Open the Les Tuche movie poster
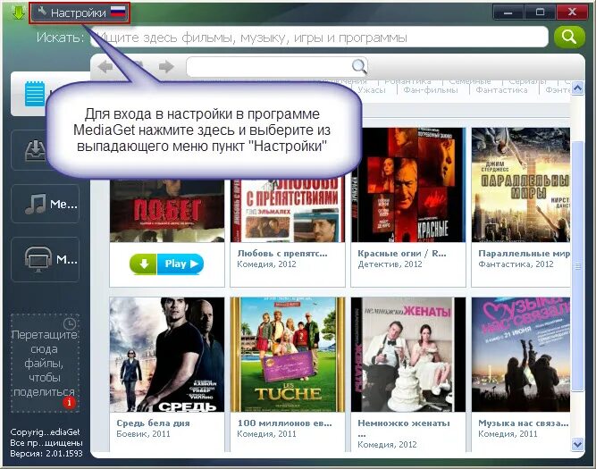Viewport: 596px width, 469px height. [x=288, y=355]
